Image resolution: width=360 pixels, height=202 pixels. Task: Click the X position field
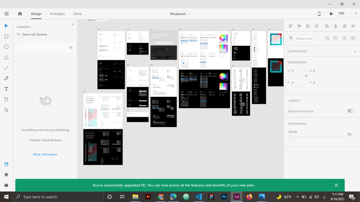pyautogui.click(x=319, y=71)
